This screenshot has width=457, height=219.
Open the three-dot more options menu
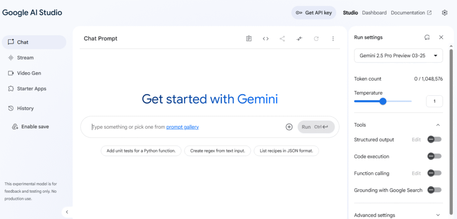click(333, 38)
